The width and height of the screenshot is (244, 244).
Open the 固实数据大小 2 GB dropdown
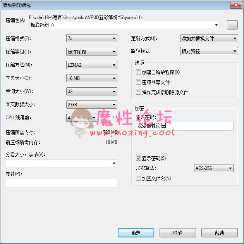[x=92, y=105]
